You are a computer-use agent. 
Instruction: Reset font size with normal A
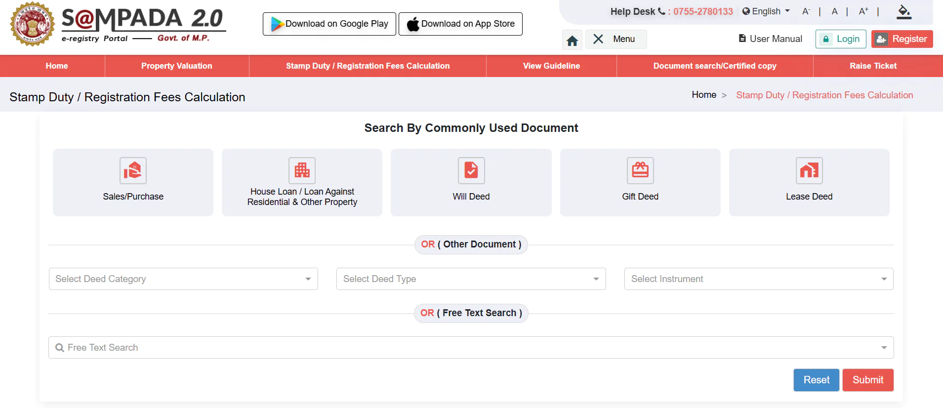[x=834, y=11]
